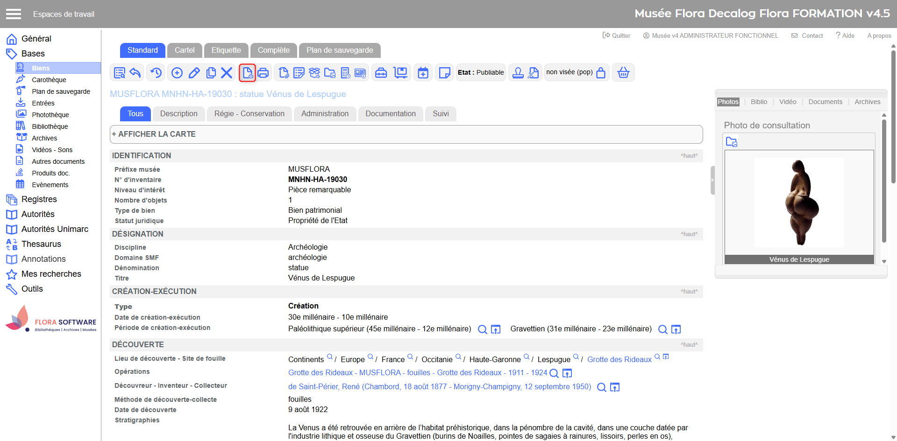Screen dimensions: 897x441
Task: Click the printer icon in toolbar
Action: [x=263, y=73]
